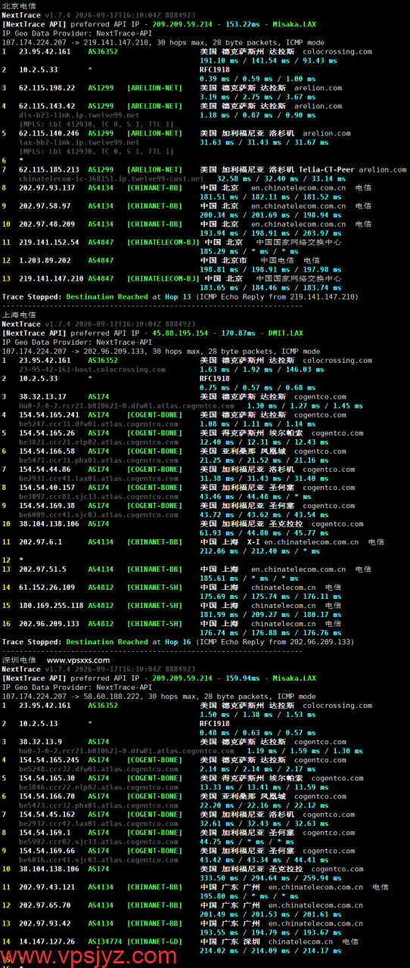Screen dimensions: 410x968
Task: Select hop IP 154.54.166.70
Action: click(x=47, y=796)
